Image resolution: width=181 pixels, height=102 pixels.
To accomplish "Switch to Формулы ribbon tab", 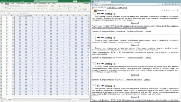I will 29,4.
